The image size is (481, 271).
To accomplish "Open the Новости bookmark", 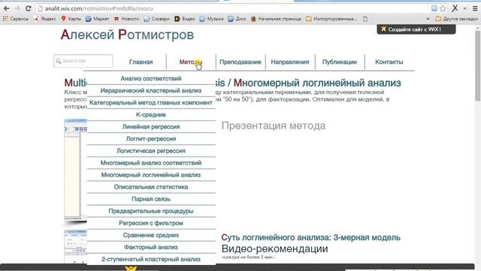I will (x=126, y=19).
